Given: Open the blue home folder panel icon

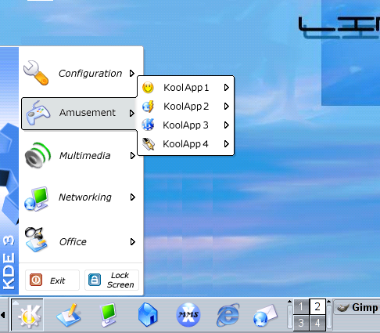Looking at the screenshot, I should 148,315.
